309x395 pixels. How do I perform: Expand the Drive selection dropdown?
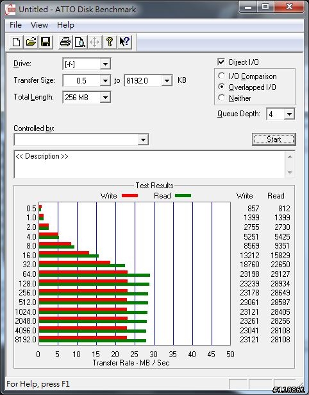[x=105, y=64]
